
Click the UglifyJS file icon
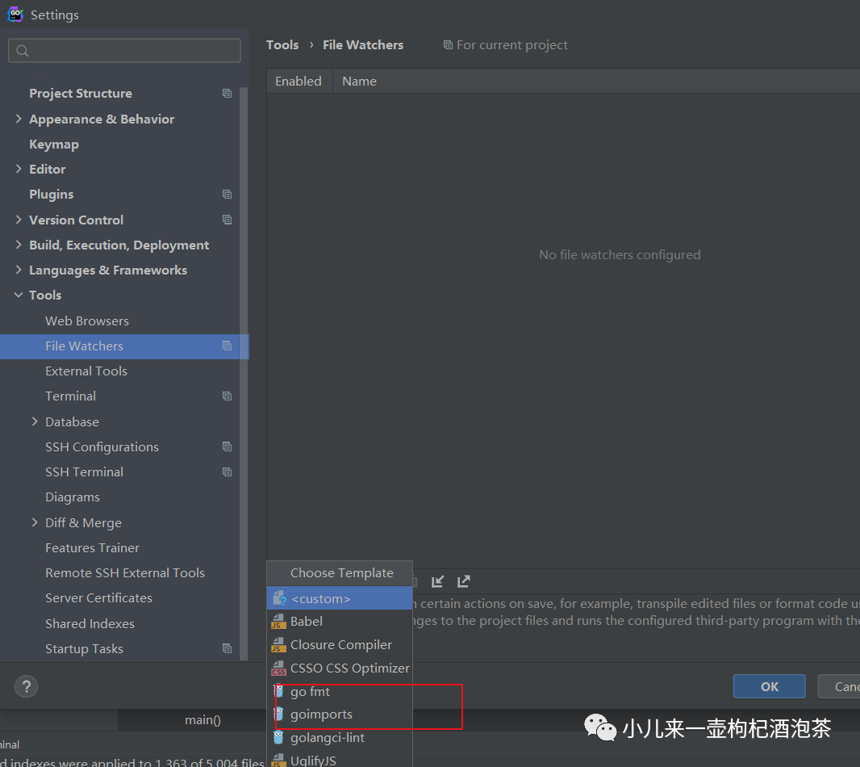[x=278, y=761]
